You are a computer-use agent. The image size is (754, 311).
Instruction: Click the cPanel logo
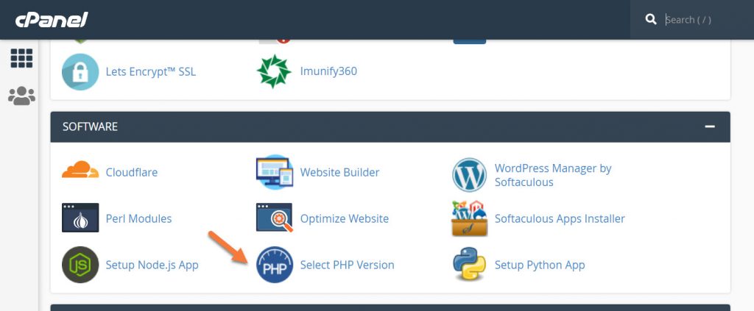[52, 19]
